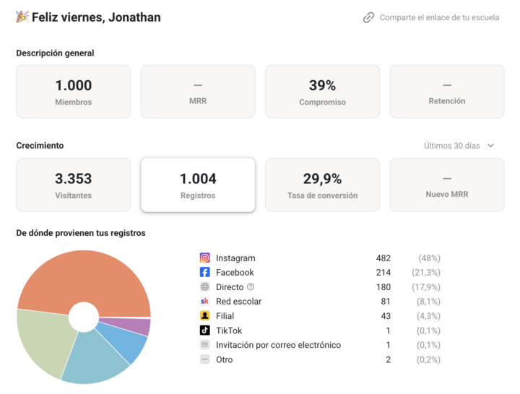Screen dimensions: 520x394
Task: Click the Feliz viernes, Jonathan greeting
Action: pos(96,17)
